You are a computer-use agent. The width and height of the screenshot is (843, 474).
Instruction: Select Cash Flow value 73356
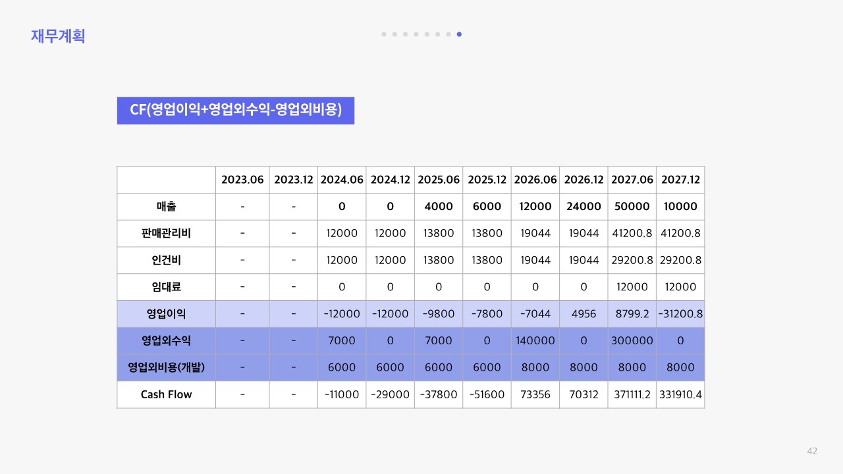pyautogui.click(x=535, y=395)
